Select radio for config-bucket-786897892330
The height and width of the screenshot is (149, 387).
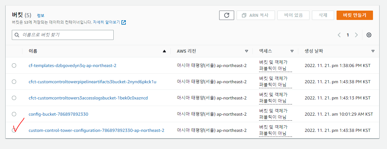tap(14, 114)
